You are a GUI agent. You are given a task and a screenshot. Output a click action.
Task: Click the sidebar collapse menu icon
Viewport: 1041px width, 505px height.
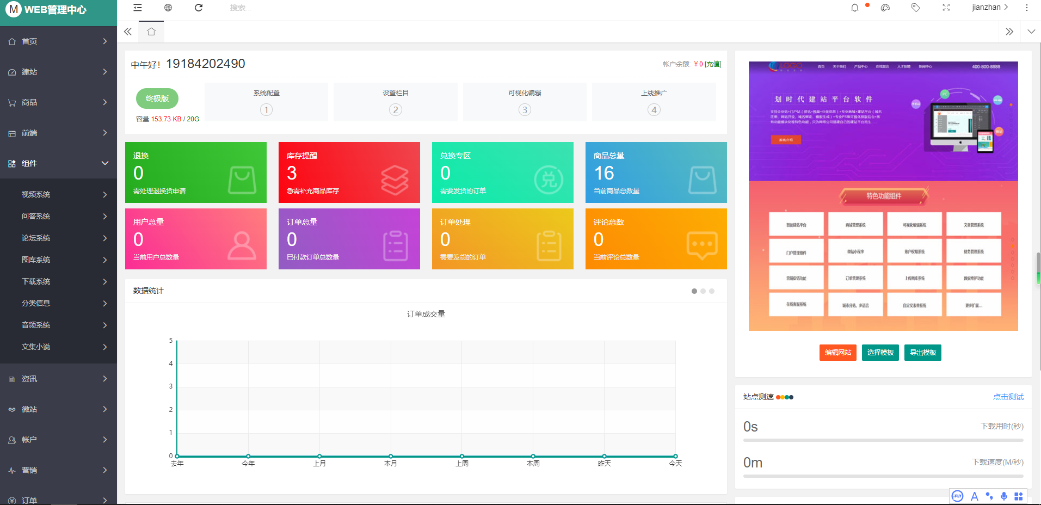tap(138, 8)
